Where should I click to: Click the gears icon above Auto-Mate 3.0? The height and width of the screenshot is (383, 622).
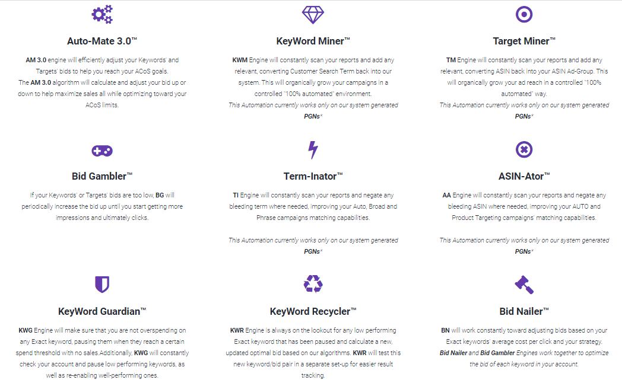102,15
